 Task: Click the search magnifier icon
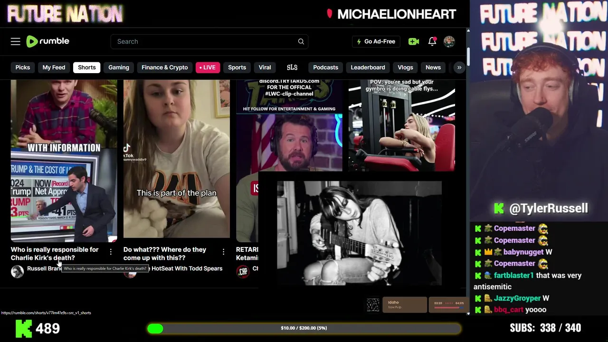[x=301, y=41]
